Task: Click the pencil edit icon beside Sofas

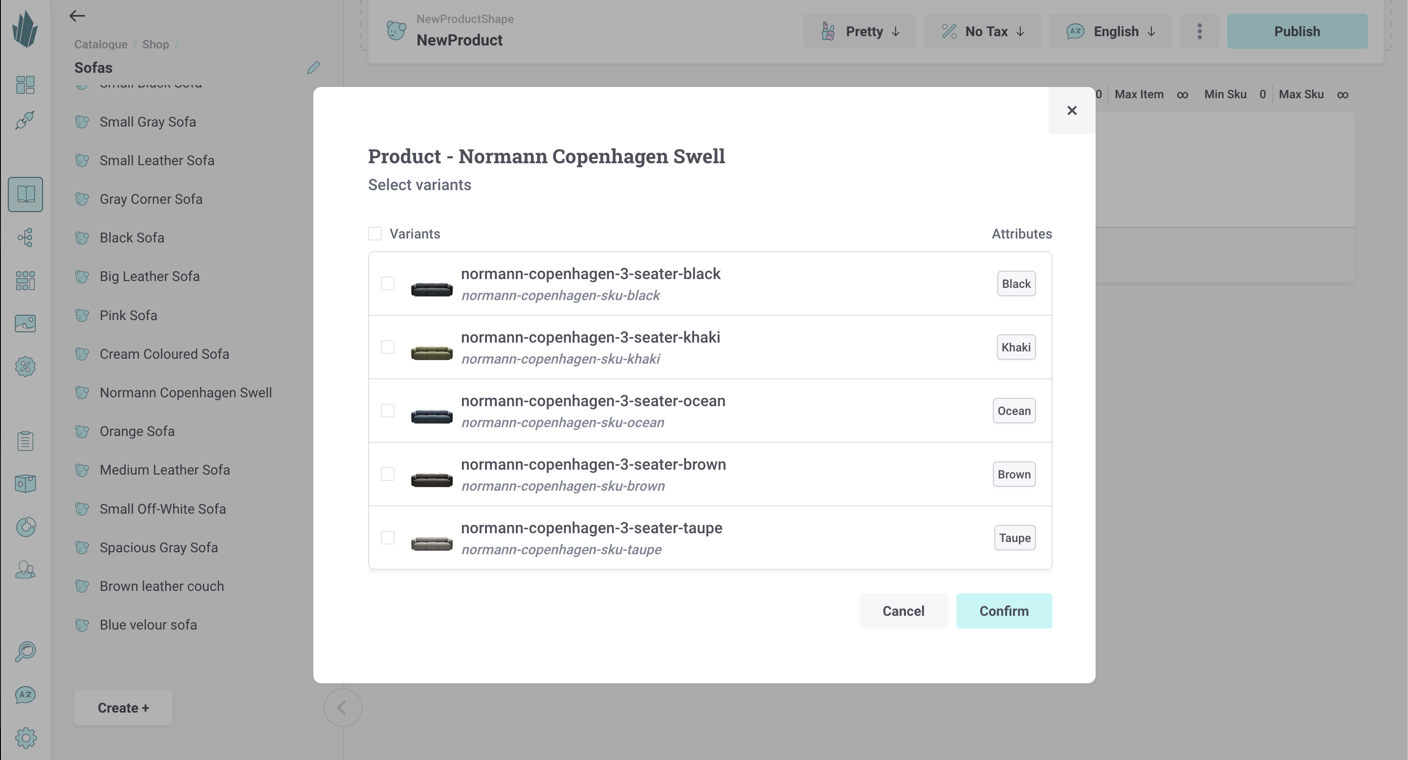Action: tap(314, 67)
